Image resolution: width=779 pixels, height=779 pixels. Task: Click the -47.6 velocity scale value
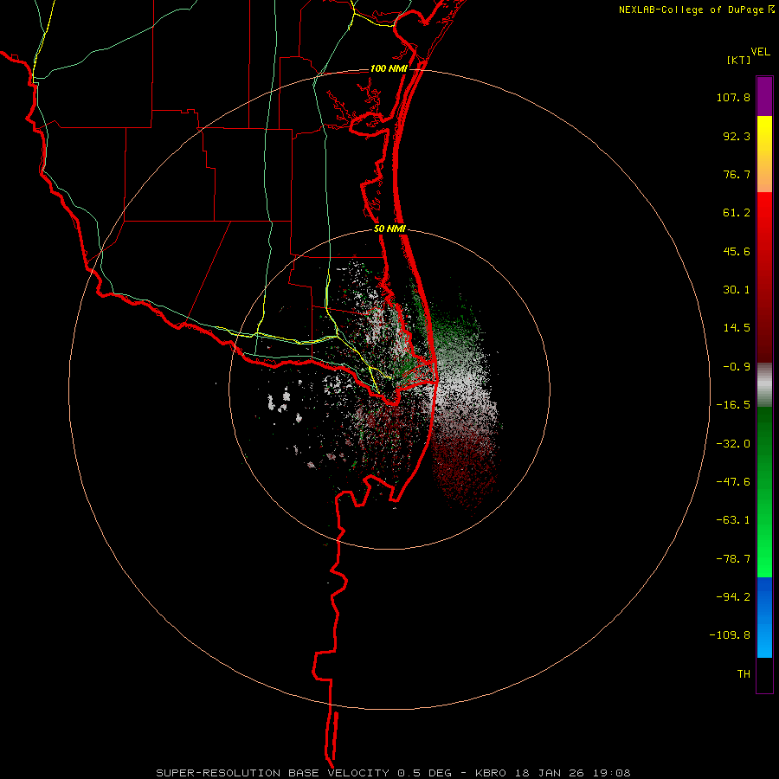[x=733, y=482]
